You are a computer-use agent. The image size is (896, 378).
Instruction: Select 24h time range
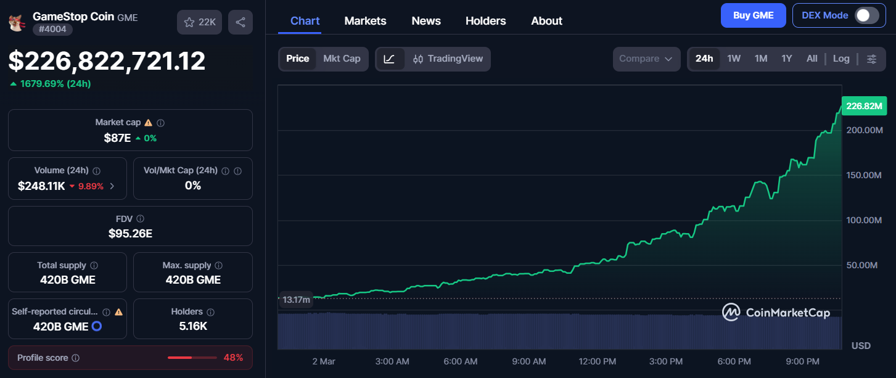click(704, 59)
